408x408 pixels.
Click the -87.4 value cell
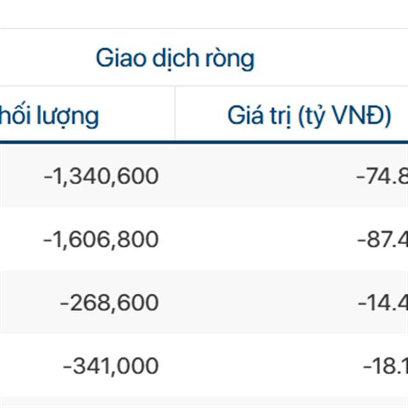click(382, 239)
